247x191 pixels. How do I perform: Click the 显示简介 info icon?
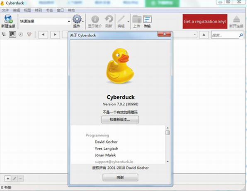point(95,19)
